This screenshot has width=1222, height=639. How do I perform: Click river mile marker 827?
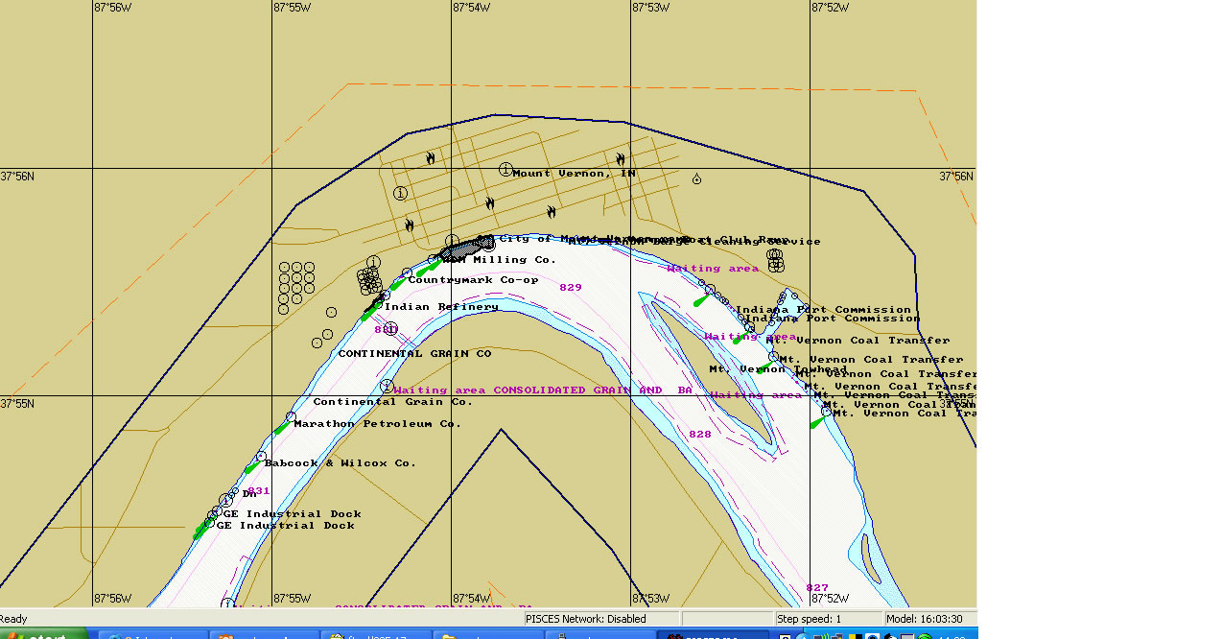(817, 588)
